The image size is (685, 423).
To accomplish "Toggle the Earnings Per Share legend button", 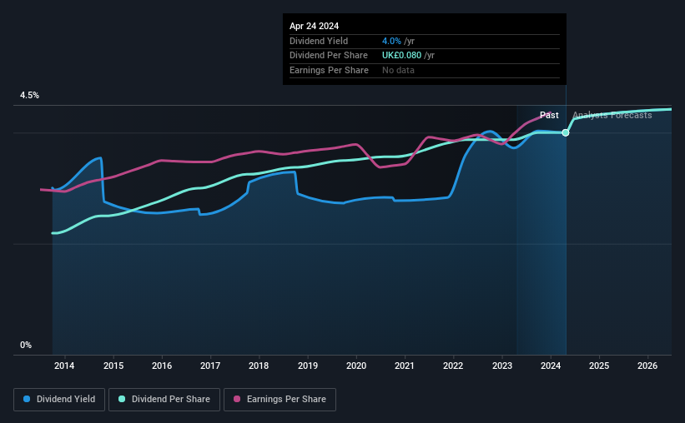I will [x=280, y=400].
